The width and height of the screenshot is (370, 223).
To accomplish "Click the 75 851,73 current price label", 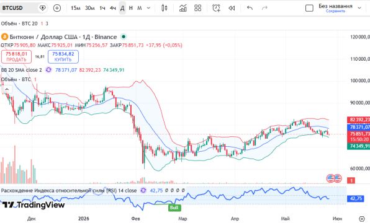I will click(x=359, y=134).
